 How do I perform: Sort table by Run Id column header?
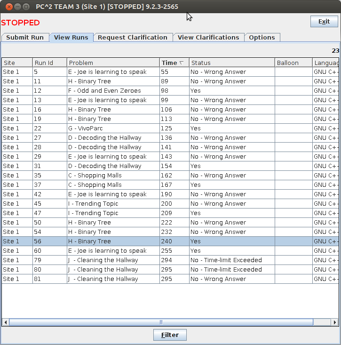[49, 63]
